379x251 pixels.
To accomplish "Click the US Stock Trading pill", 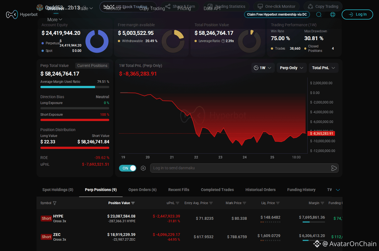I will [128, 7].
